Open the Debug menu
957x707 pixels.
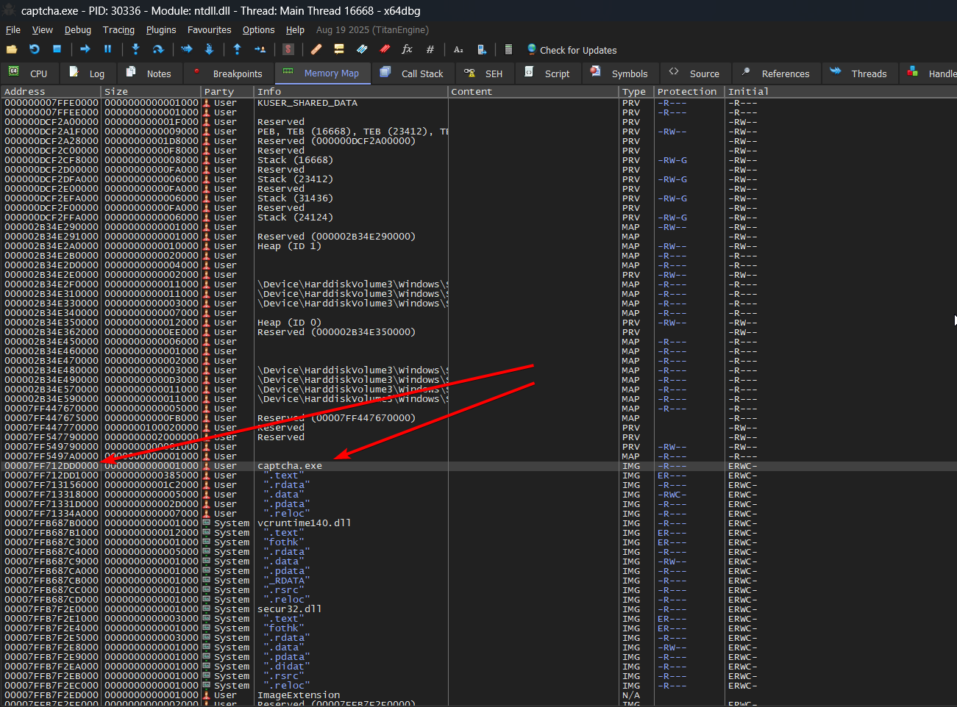pos(77,30)
